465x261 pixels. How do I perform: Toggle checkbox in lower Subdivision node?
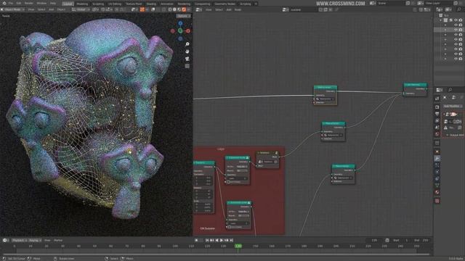230,227
